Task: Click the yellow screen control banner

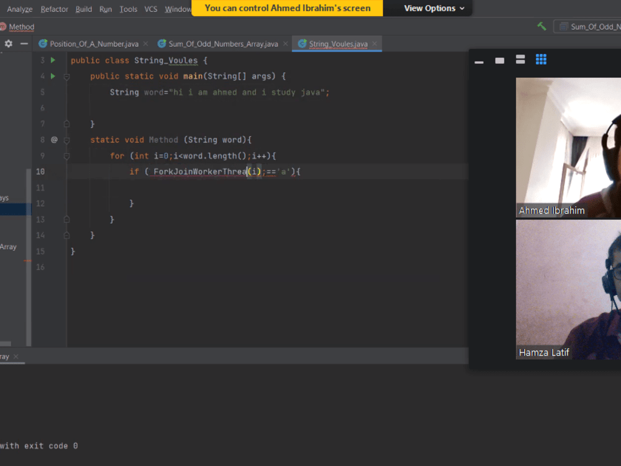Action: point(287,9)
